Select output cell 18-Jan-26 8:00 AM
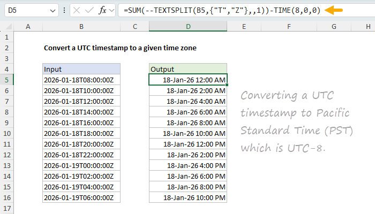Image resolution: width=375 pixels, height=214 pixels. click(188, 123)
